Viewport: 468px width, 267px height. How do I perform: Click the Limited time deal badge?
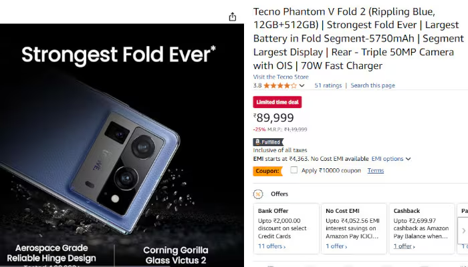pyautogui.click(x=277, y=102)
